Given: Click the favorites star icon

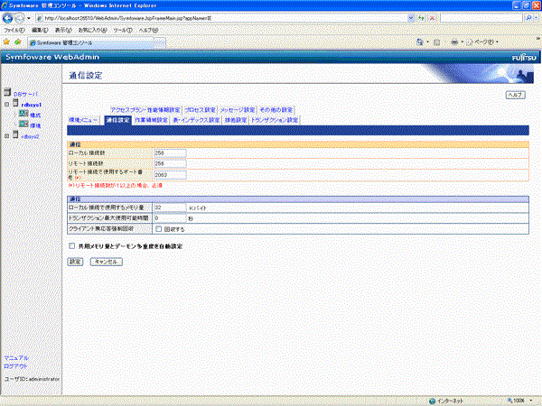Looking at the screenshot, I should point(6,42).
